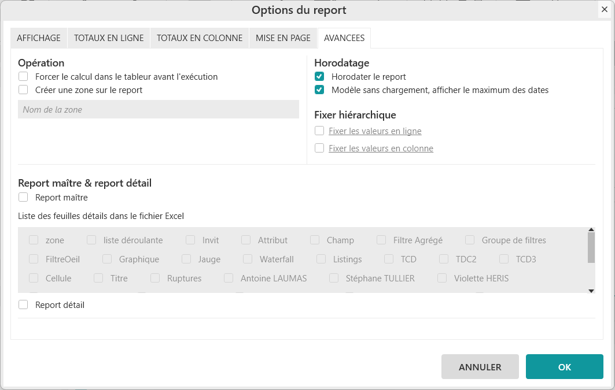Click Fixer les valeurs en ligne link

(375, 131)
